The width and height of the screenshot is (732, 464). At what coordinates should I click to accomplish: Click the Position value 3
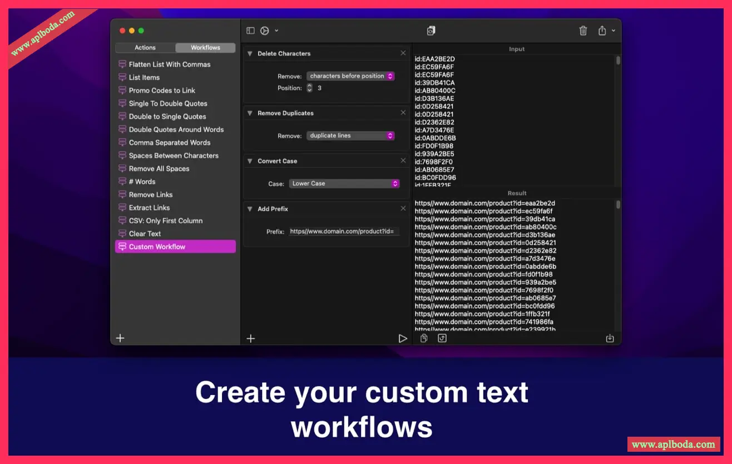tap(319, 88)
